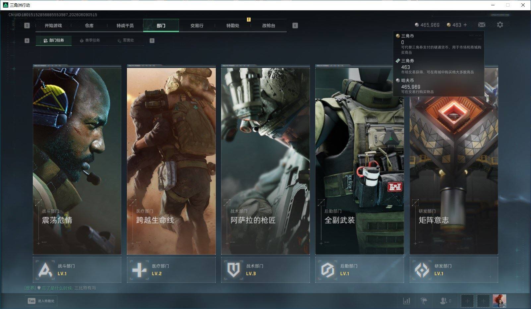Go to the 交易行 tab
The image size is (531, 309).
coord(197,26)
